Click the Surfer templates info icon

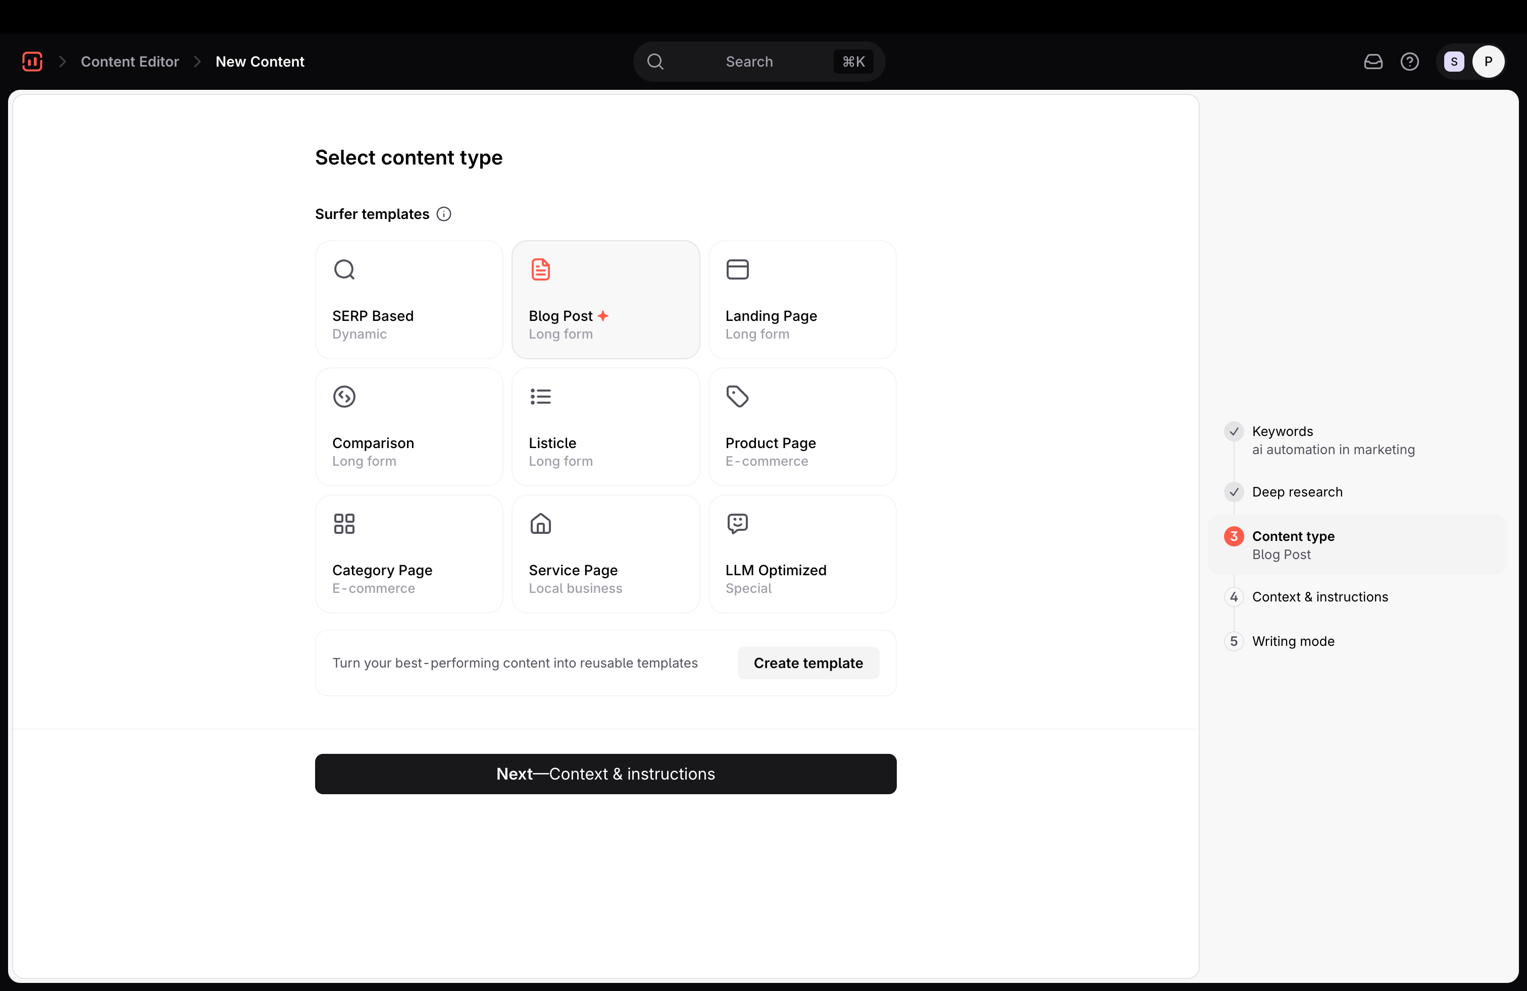(444, 214)
